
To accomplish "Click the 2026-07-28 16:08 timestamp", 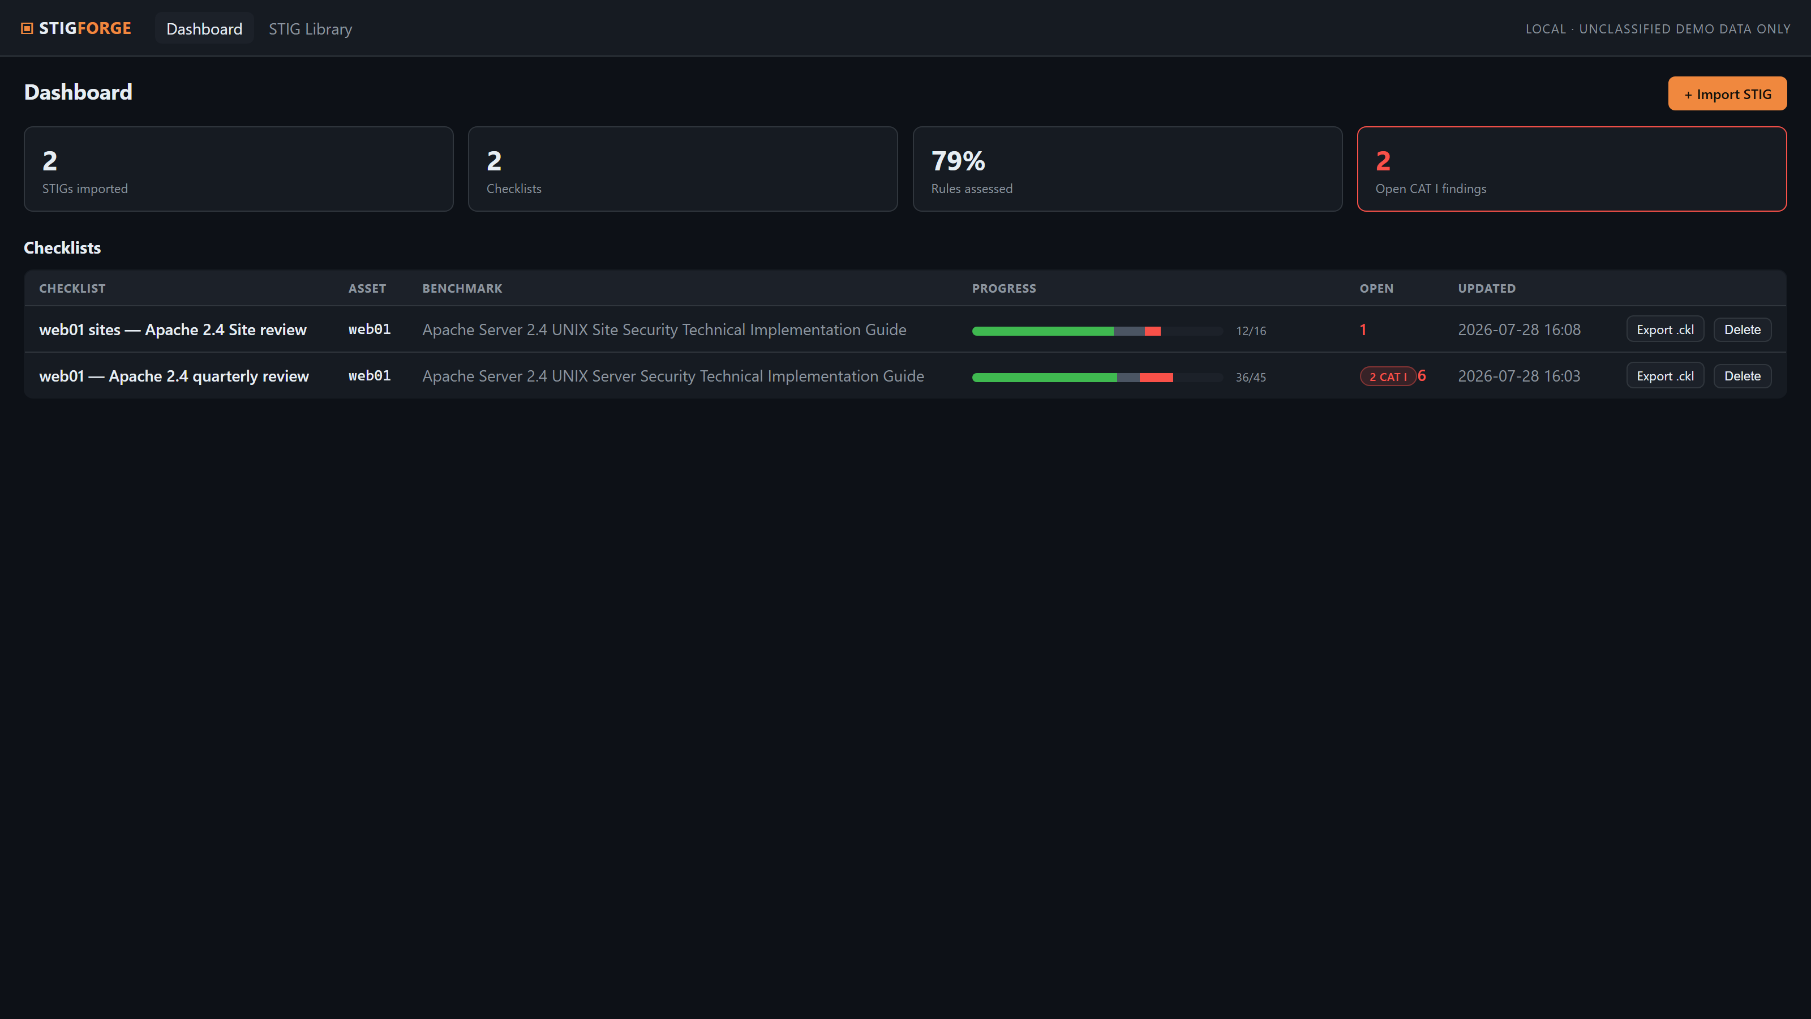I will [1518, 329].
